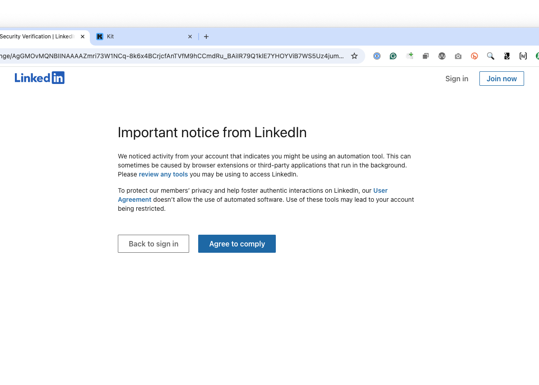Open the Bitly extension icon

pos(474,56)
